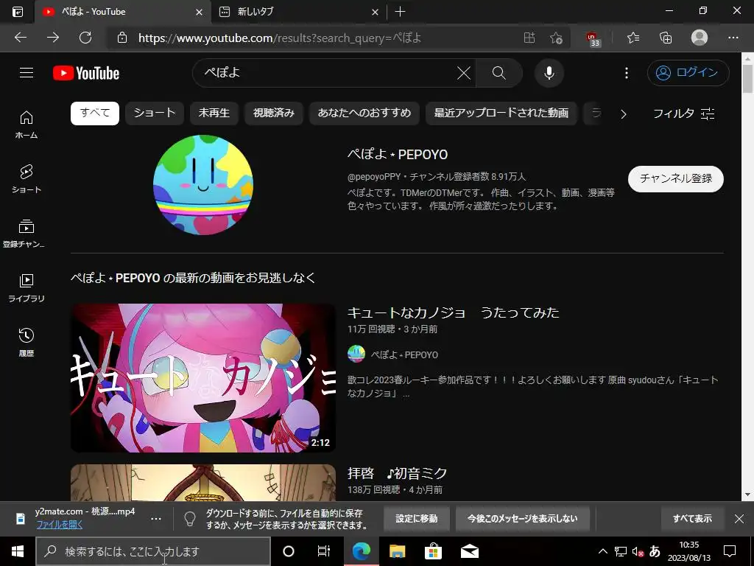Click 設定に移動 in downloads bar
754x566 pixels.
pos(417,519)
